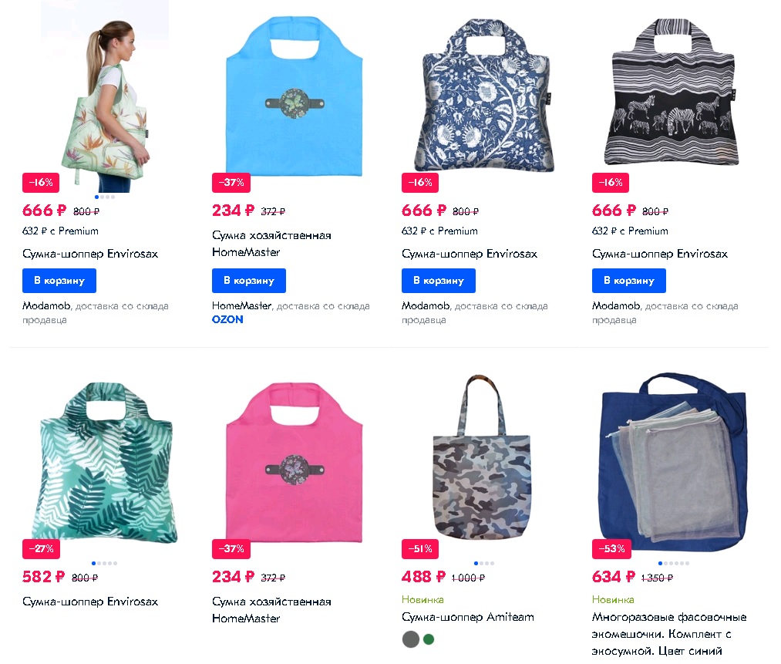Select the green color swatch for Amiteam bag
781x664 pixels.
coord(429,639)
